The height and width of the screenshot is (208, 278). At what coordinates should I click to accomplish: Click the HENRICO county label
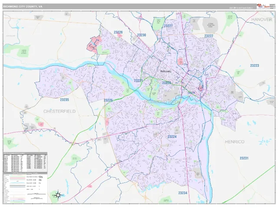[235, 142]
